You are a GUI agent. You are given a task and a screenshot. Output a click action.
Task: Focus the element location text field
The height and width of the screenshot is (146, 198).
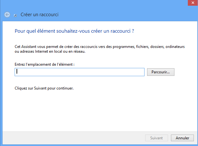(80, 72)
